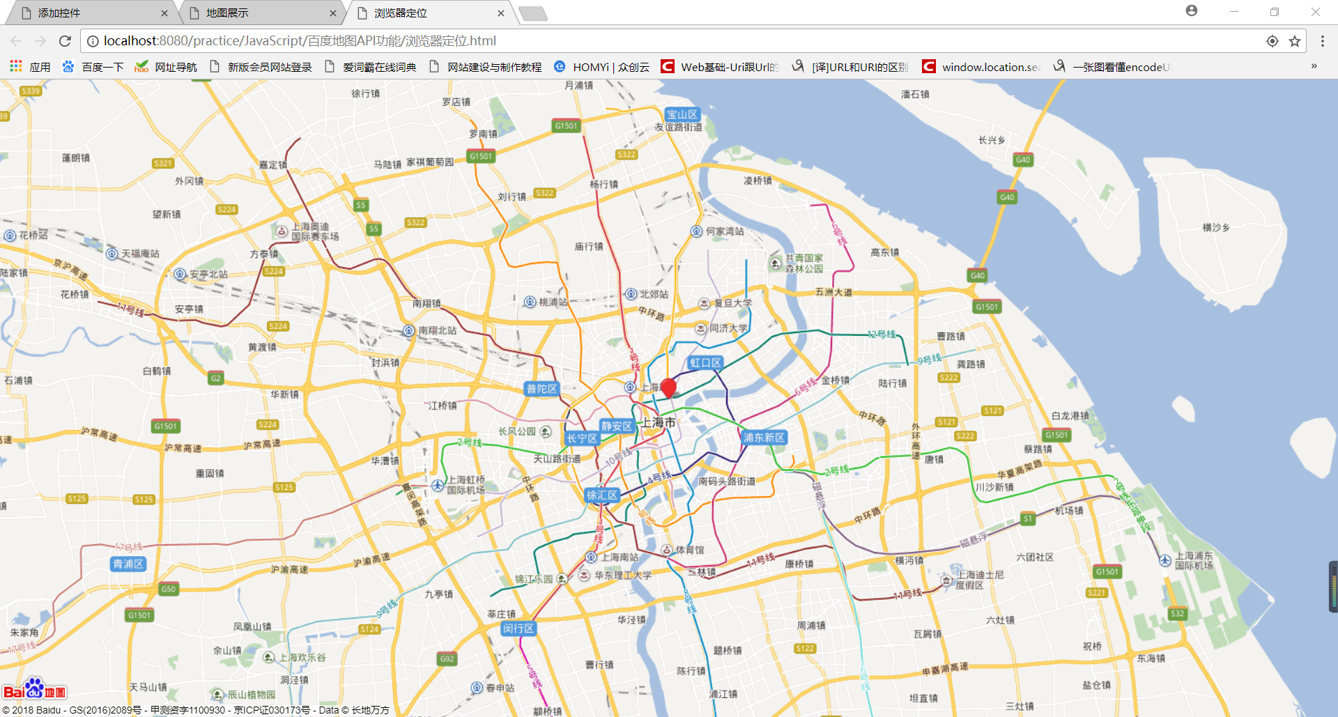Click the 桃浦站 station icon
The height and width of the screenshot is (717, 1338).
point(530,302)
